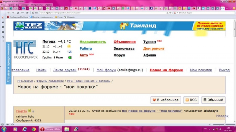Click the sunny weather icon
The image size is (236, 132).
69,46
